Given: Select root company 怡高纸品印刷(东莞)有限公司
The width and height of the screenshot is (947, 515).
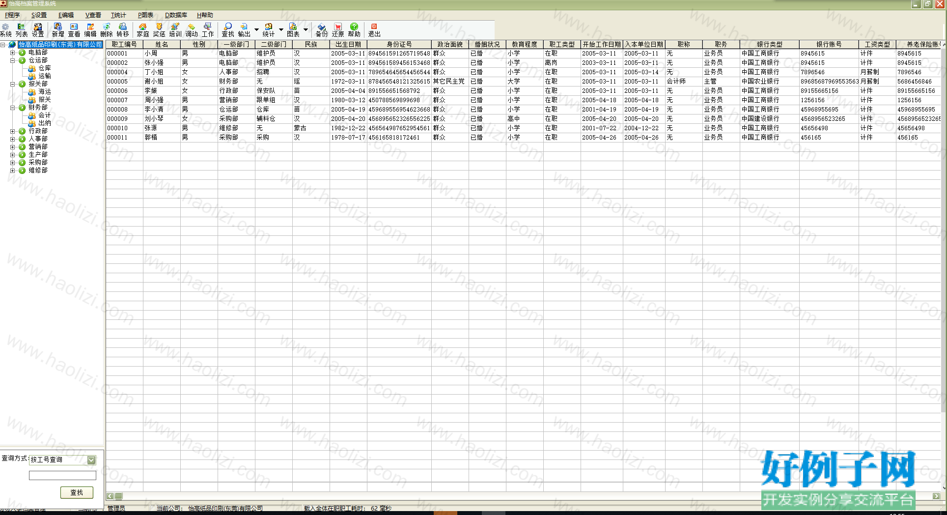Looking at the screenshot, I should pos(60,45).
